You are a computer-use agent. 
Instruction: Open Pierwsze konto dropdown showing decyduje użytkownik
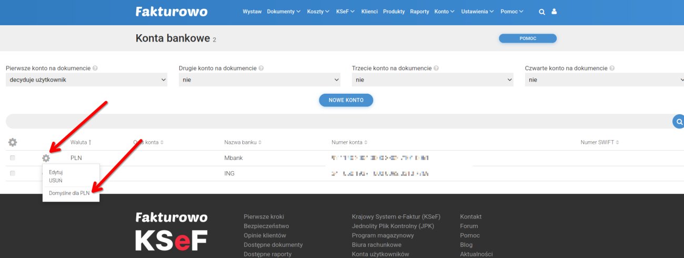[x=86, y=80]
